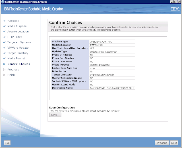The width and height of the screenshot is (182, 148).
Task: Click checkmark icon beside VMWare Update
Action: tap(5, 47)
